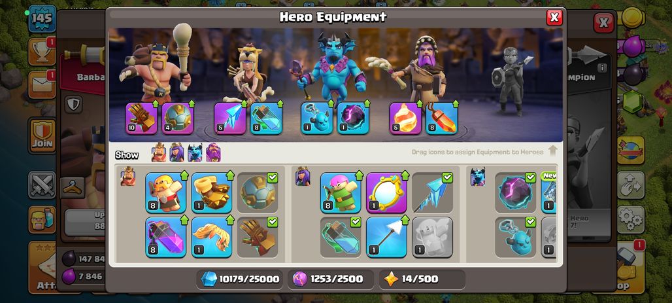This screenshot has width=672, height=303.
Task: Tap the Henchmen Puppet slot on Minion Prince
Action: pos(316,118)
